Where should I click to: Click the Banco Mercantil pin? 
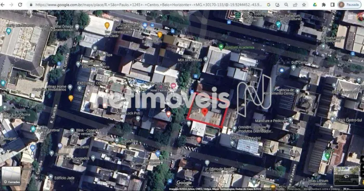(60, 146)
